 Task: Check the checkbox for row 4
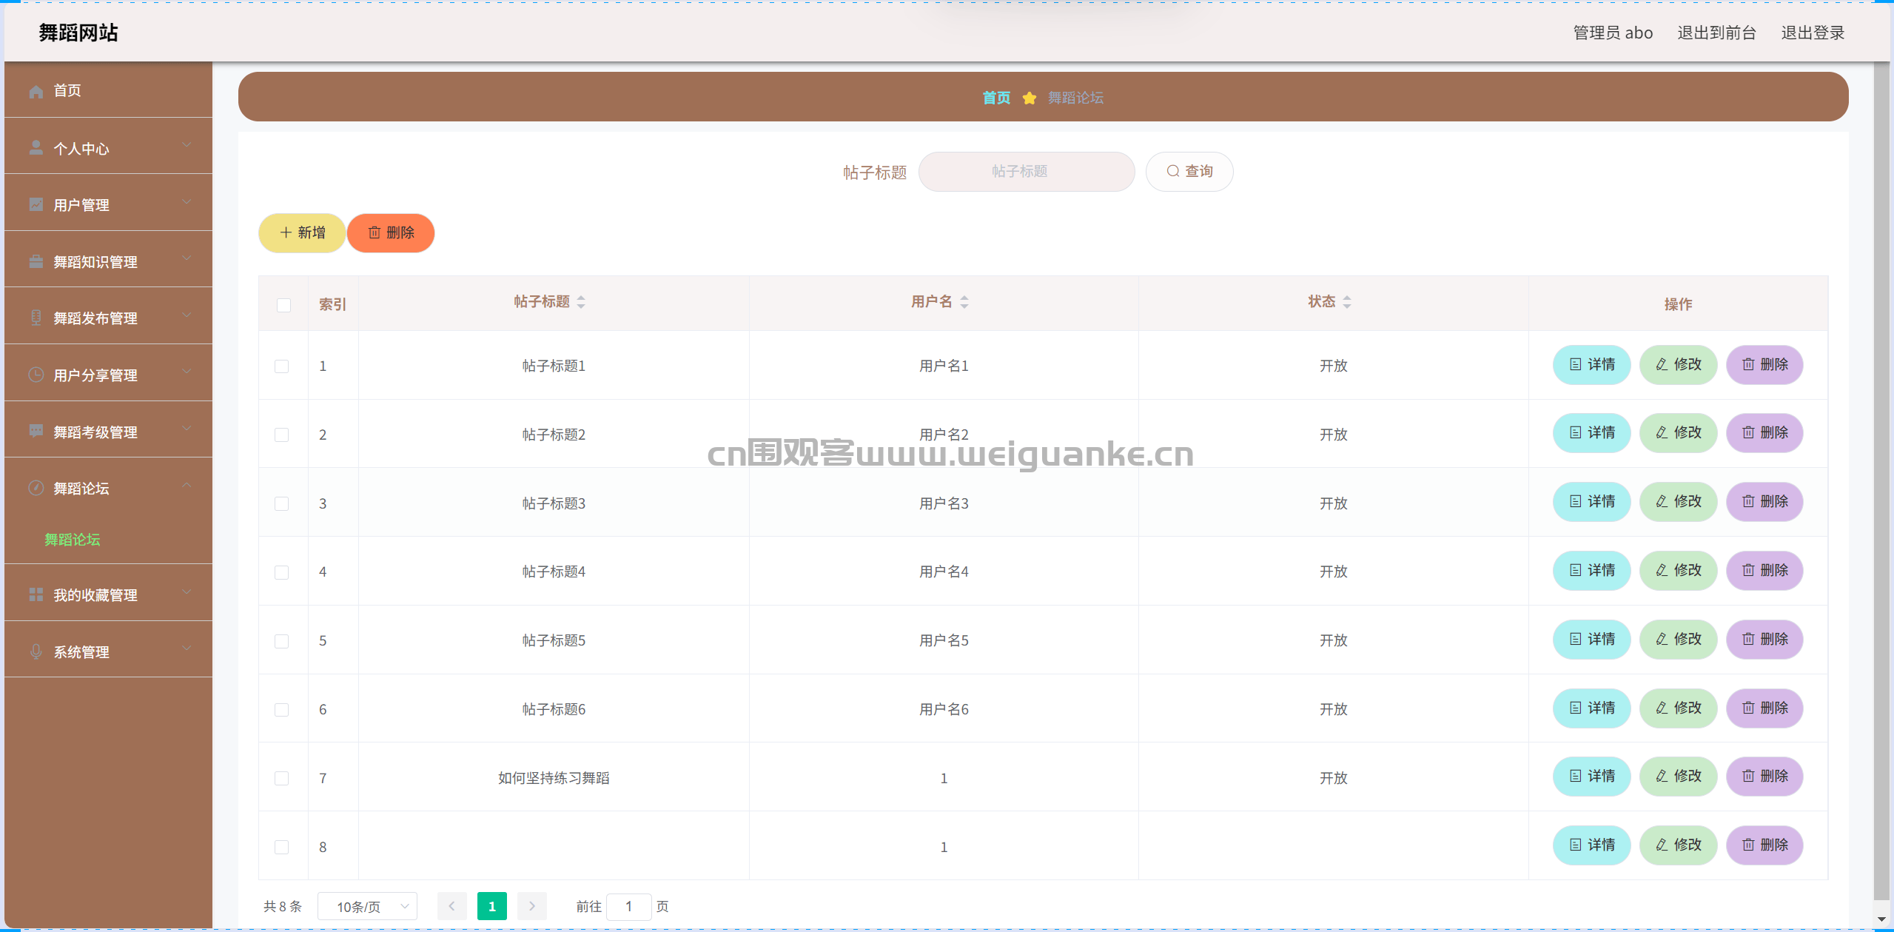(281, 572)
